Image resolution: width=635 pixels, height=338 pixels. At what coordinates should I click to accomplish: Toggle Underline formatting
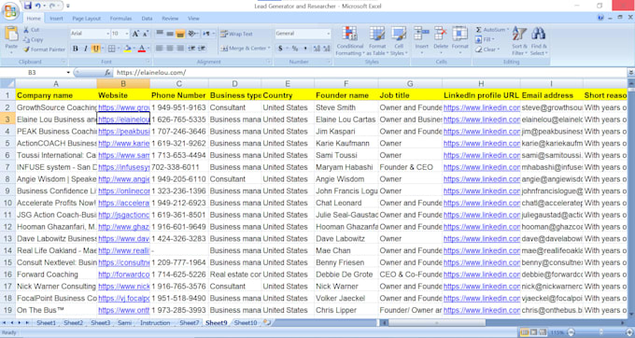(95, 49)
